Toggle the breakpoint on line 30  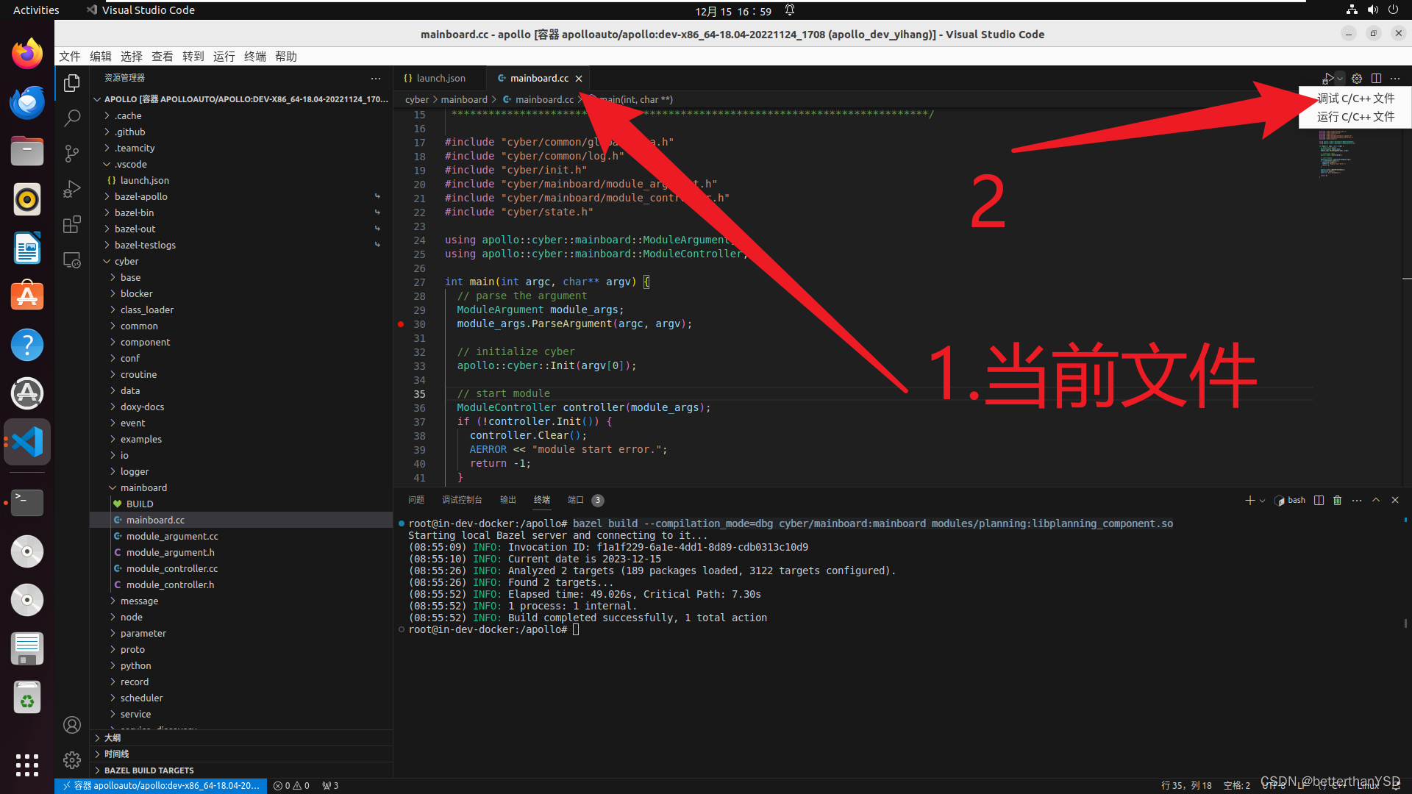pyautogui.click(x=401, y=324)
